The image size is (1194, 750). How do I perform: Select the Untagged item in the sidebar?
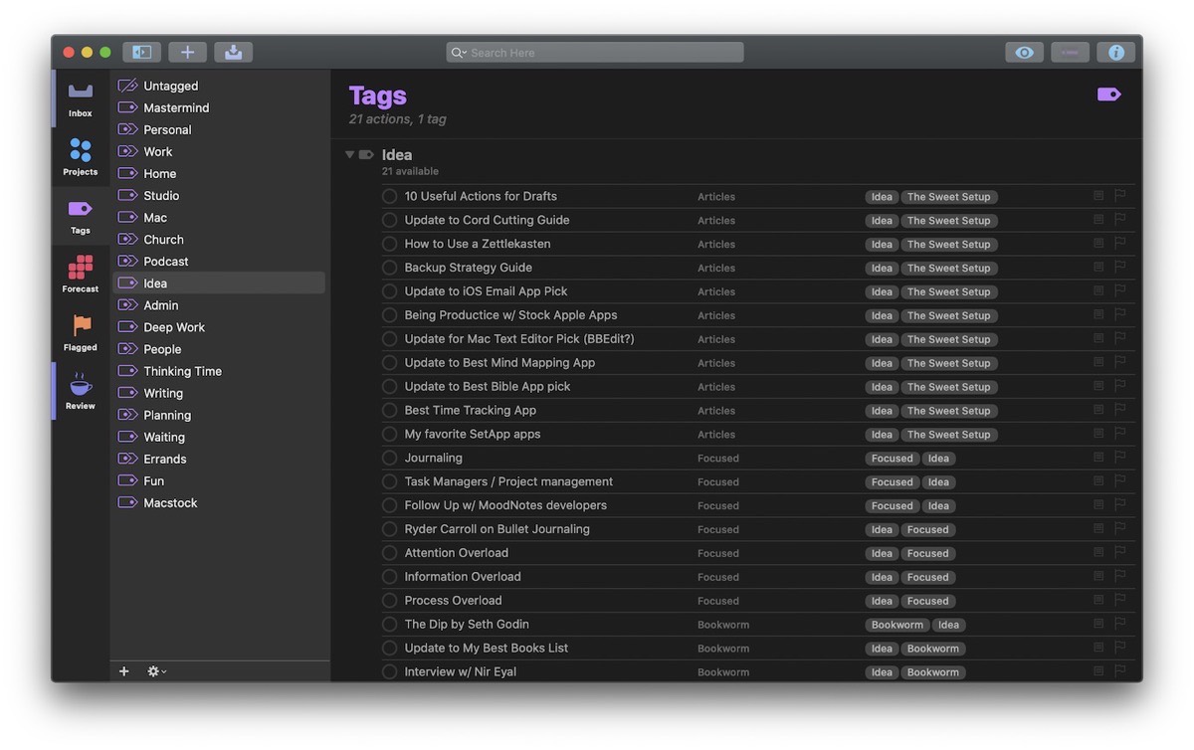tap(219, 86)
